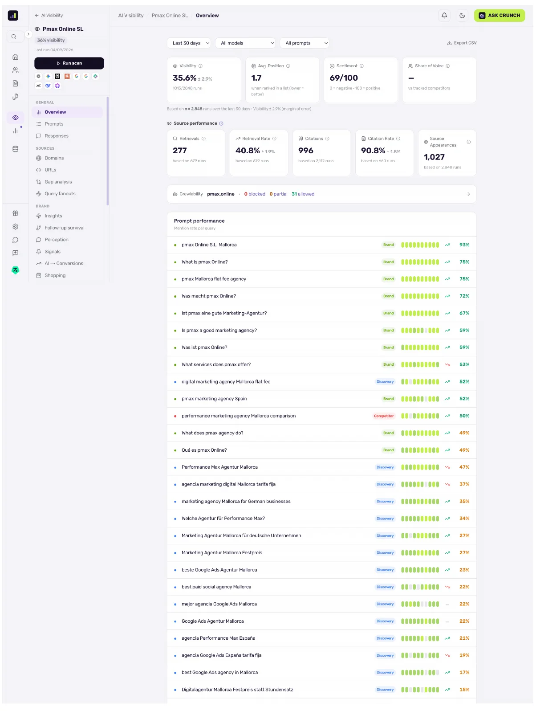536x711 pixels.
Task: Open the feedback plus-message rail icon
Action: (16, 253)
